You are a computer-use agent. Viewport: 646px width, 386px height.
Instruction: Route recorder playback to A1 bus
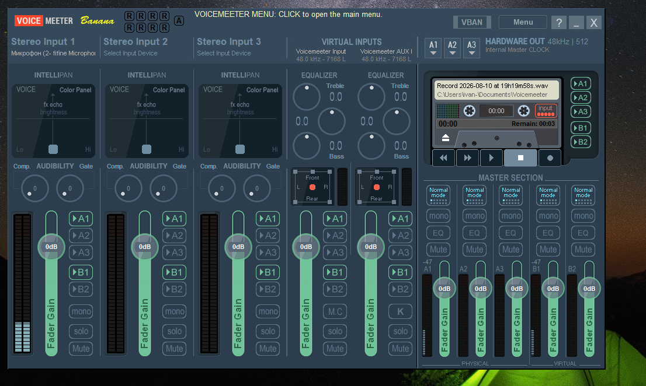tap(581, 83)
